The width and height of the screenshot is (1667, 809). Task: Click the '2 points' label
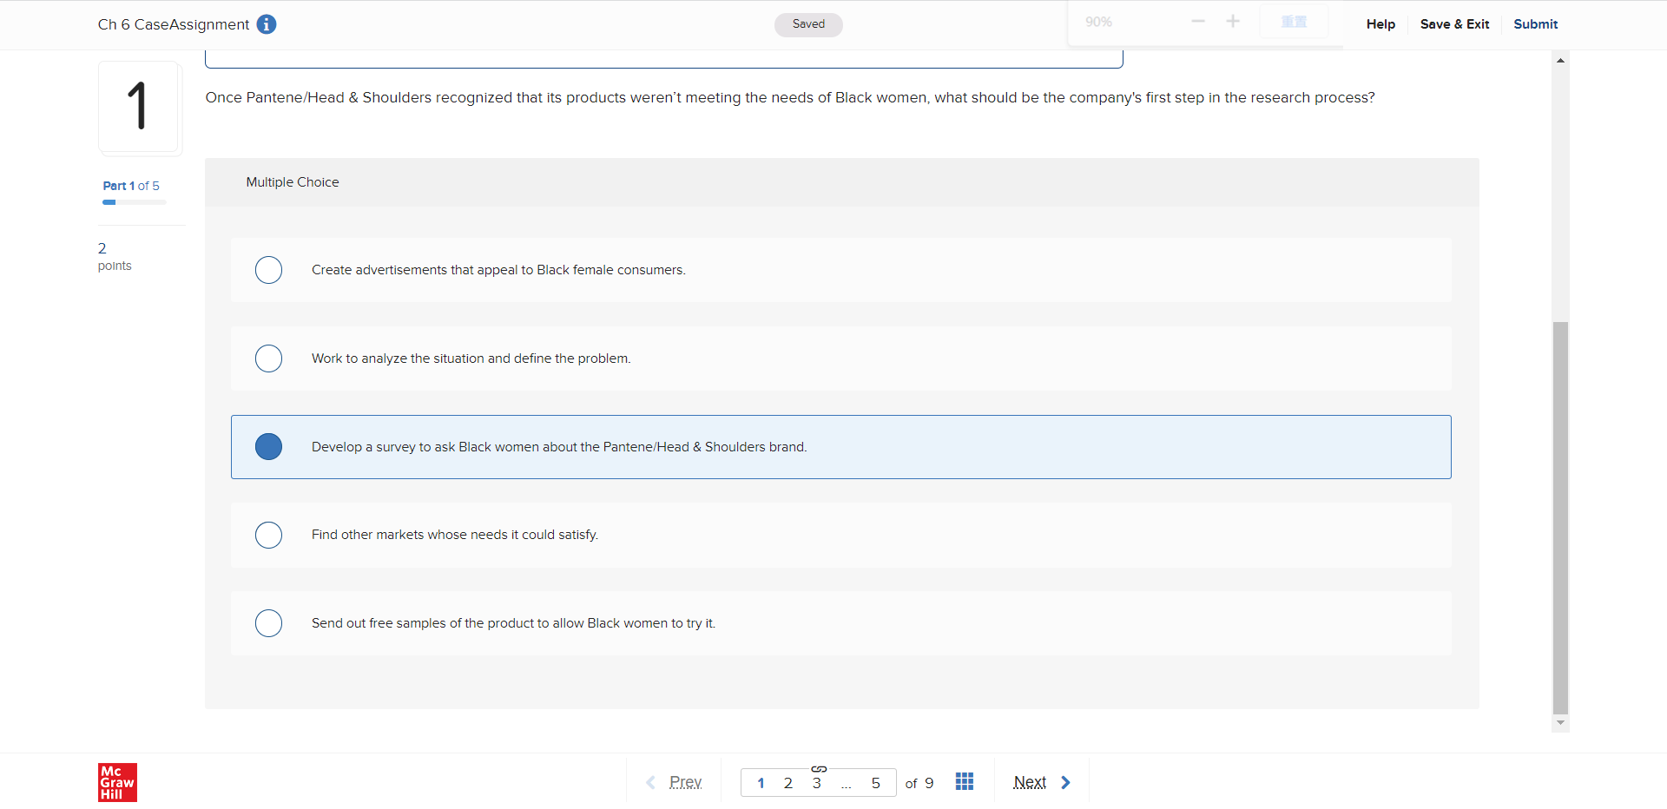coord(115,256)
